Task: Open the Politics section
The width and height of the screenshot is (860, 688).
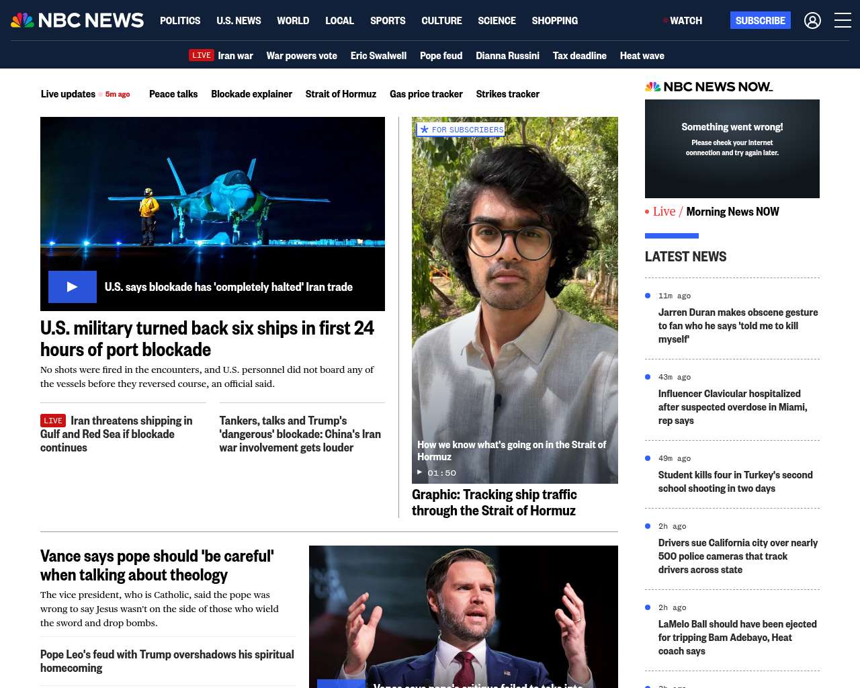Action: [x=180, y=21]
